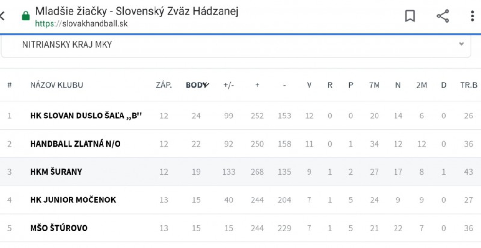Open HKM Šurany club entry
The width and height of the screenshot is (481, 248).
(x=56, y=172)
